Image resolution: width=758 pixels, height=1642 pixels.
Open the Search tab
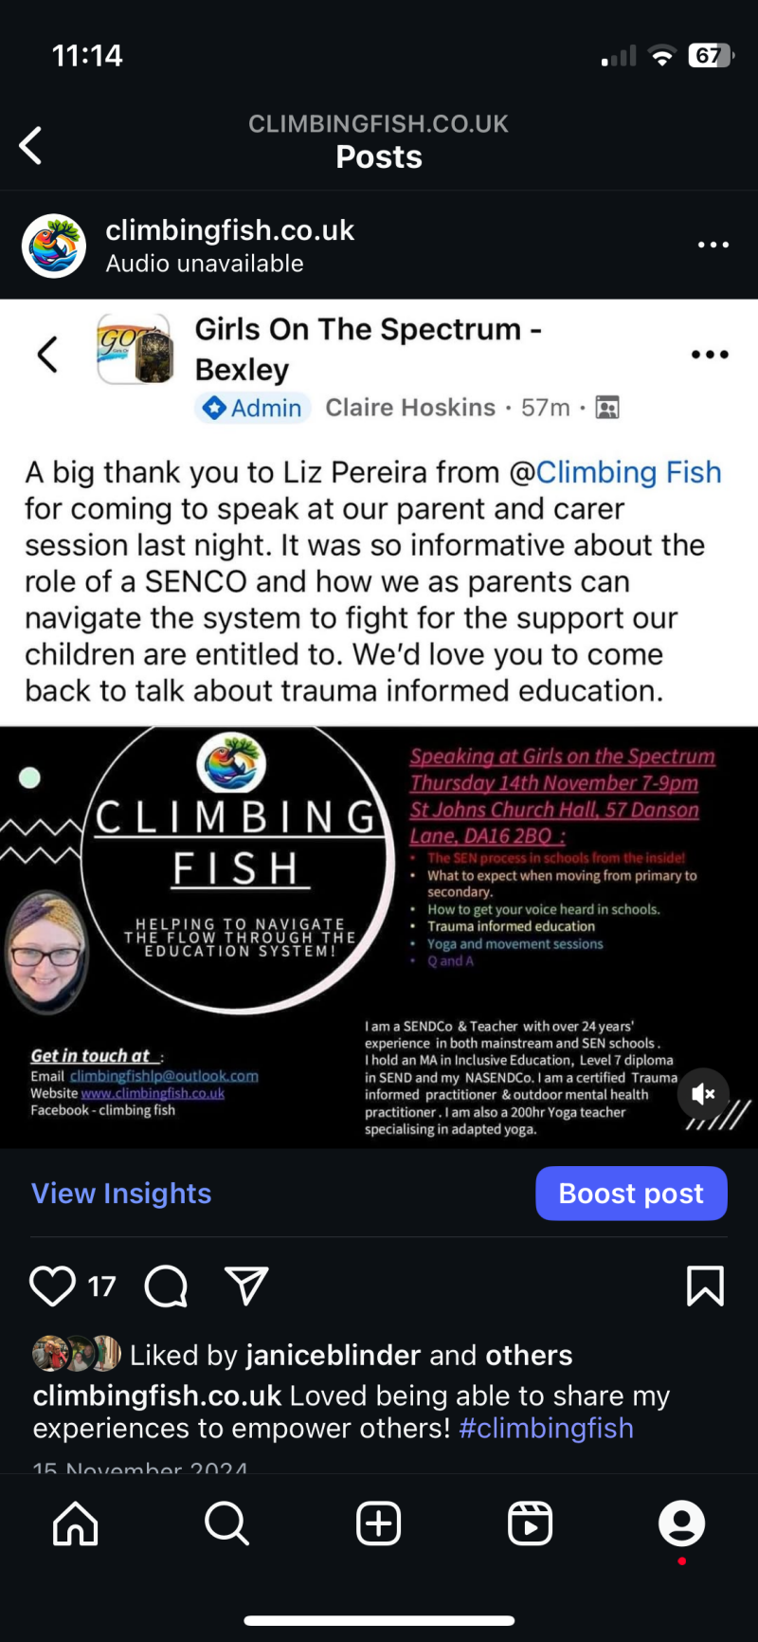click(x=226, y=1524)
